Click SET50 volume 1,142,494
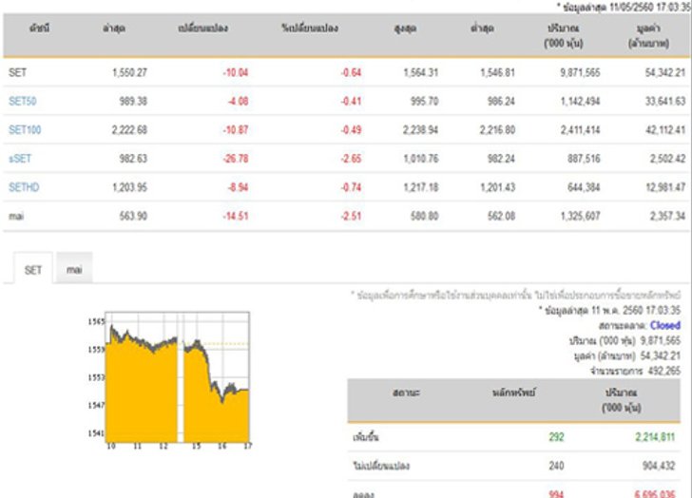Image resolution: width=692 pixels, height=498 pixels. (x=581, y=101)
